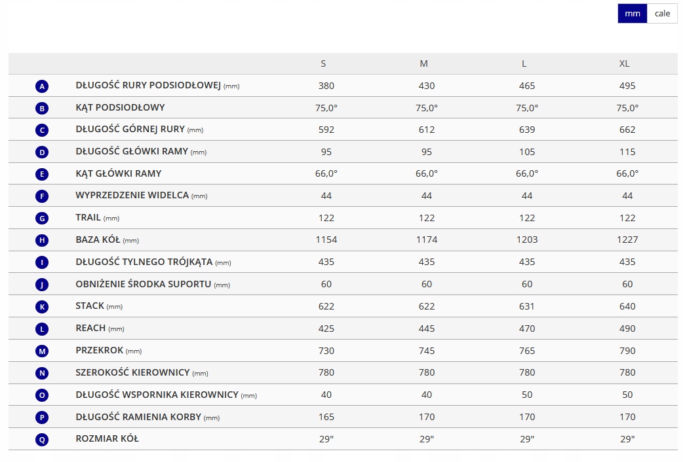Click the K badge beside STACK
This screenshot has width=685, height=462.
[42, 306]
